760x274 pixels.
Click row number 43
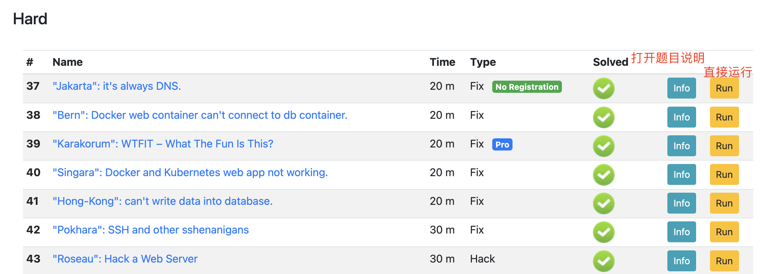click(x=33, y=259)
